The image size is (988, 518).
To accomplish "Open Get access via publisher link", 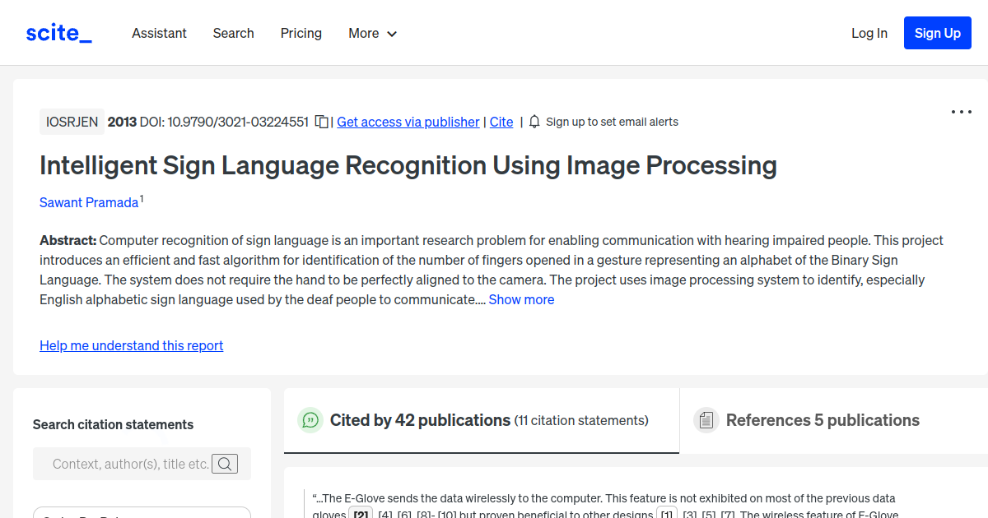I will (x=408, y=121).
